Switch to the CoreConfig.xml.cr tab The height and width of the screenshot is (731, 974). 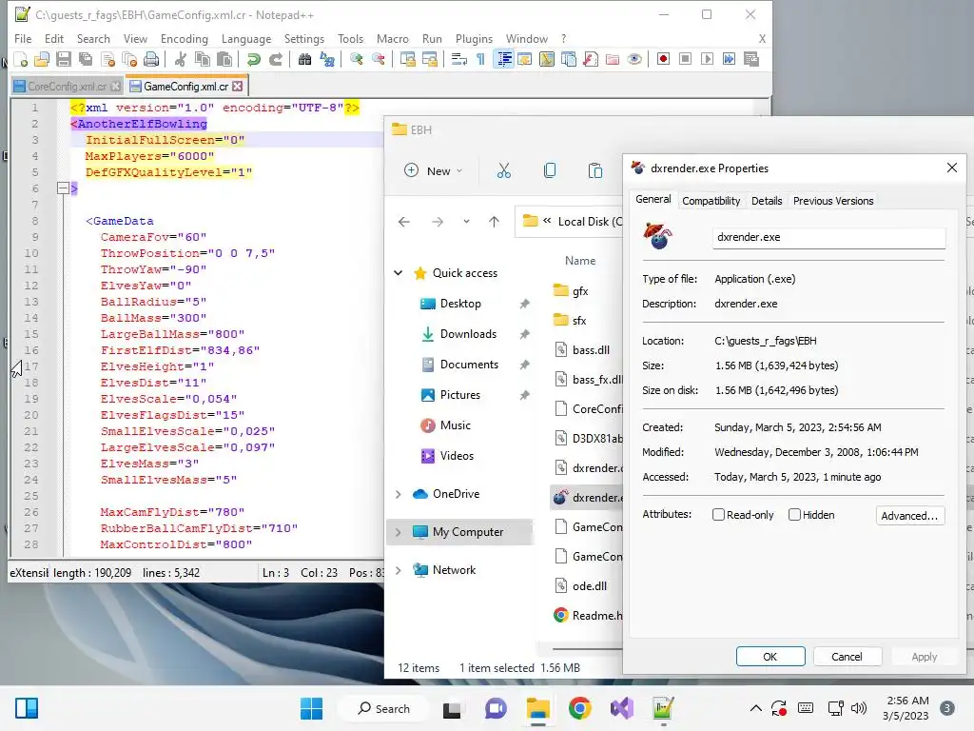coord(68,87)
